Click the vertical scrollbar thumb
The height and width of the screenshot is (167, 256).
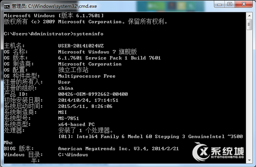tap(249, 24)
